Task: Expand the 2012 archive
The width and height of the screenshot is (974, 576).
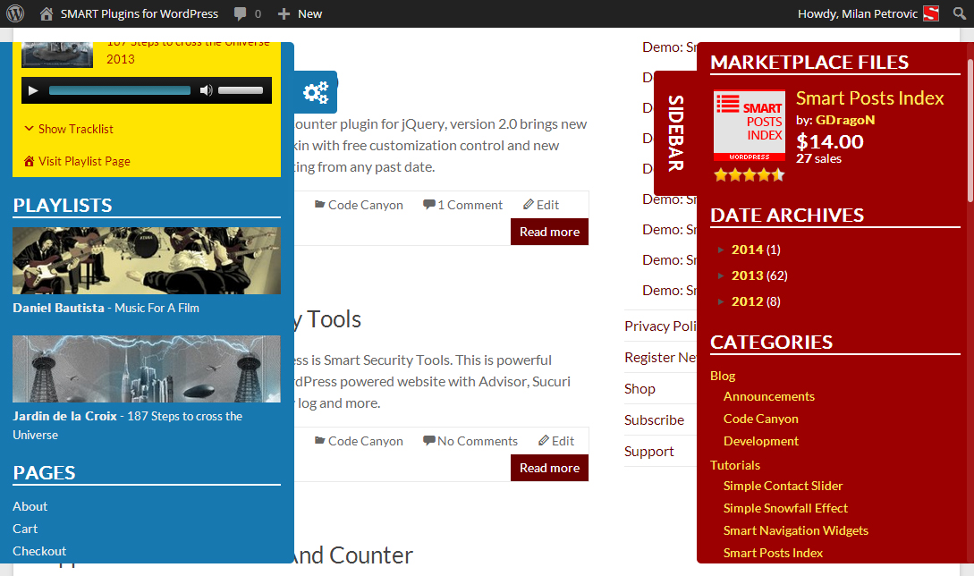Action: point(721,301)
